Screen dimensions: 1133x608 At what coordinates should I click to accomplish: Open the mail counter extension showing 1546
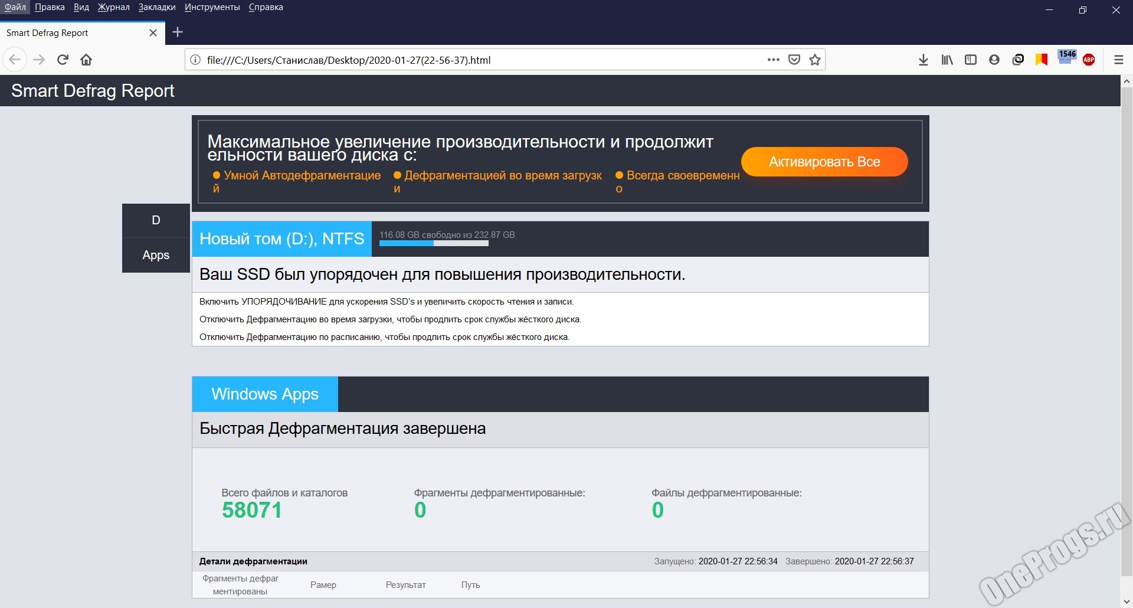[1066, 57]
